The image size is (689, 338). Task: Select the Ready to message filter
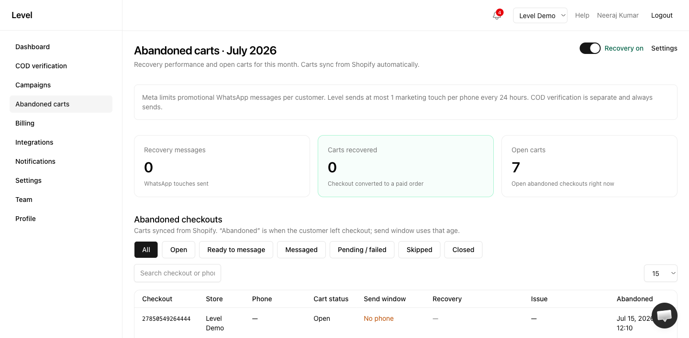pyautogui.click(x=236, y=250)
